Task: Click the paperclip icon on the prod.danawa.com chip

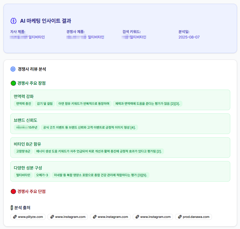Action: coord(179,217)
